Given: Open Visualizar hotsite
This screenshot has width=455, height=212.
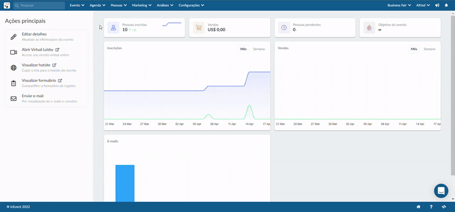Looking at the screenshot, I should [36, 65].
